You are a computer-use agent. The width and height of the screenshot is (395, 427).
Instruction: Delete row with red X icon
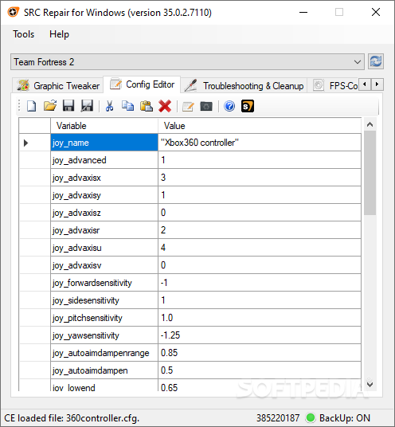click(x=165, y=106)
